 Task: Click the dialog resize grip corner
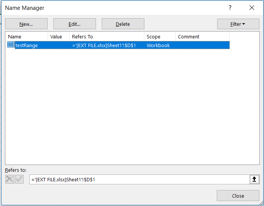click(x=261, y=203)
